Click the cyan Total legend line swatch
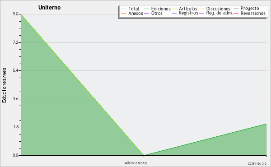Image resolution: width=271 pixels, height=167 pixels. [124, 9]
